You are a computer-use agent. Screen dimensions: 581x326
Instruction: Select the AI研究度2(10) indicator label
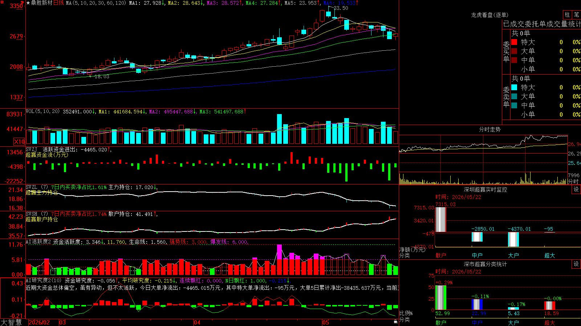[44, 280]
